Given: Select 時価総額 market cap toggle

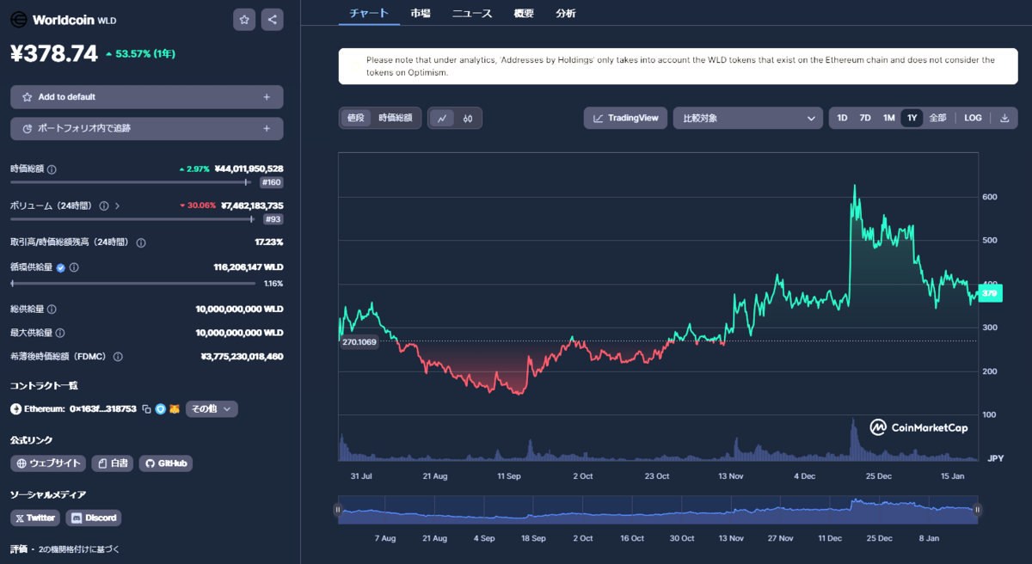Looking at the screenshot, I should tap(395, 118).
